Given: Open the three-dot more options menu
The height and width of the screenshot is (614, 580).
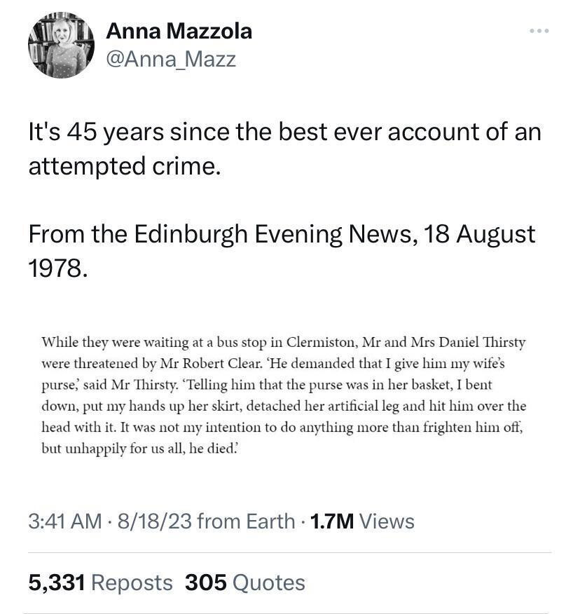Looking at the screenshot, I should pos(539,31).
